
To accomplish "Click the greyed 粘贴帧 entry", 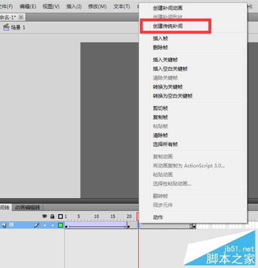I will coord(160,126).
